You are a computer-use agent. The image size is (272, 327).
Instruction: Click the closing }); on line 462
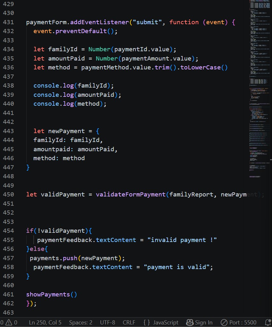[31, 303]
